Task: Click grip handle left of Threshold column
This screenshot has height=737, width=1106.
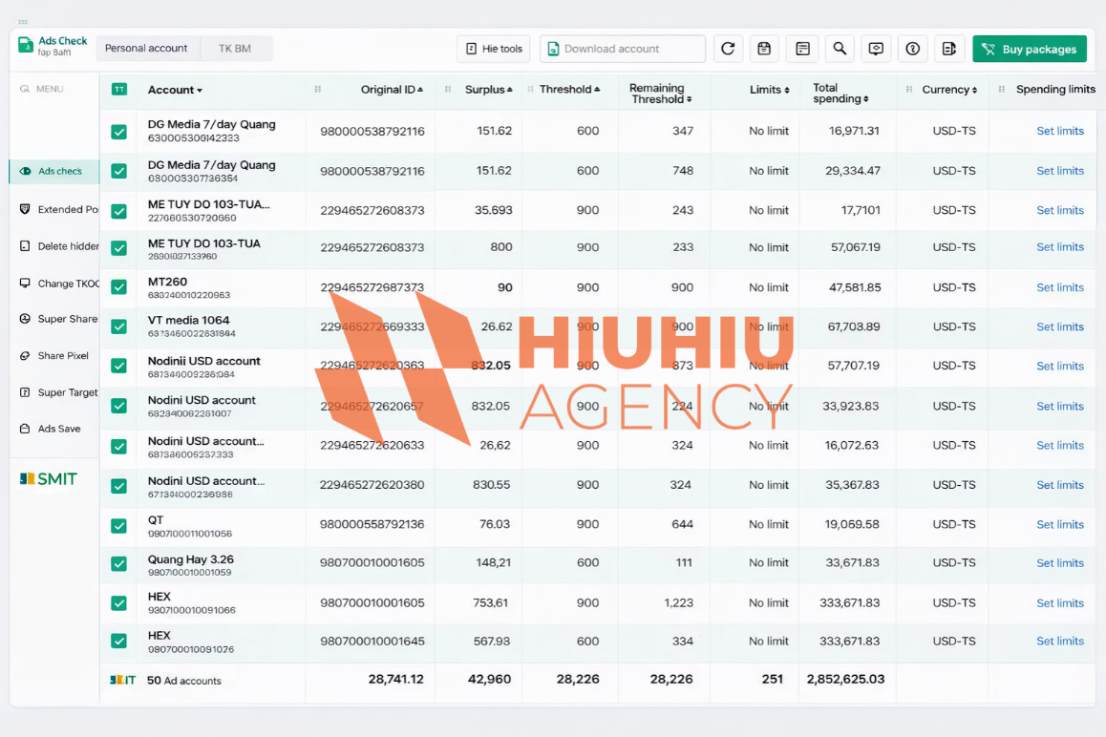Action: [530, 90]
